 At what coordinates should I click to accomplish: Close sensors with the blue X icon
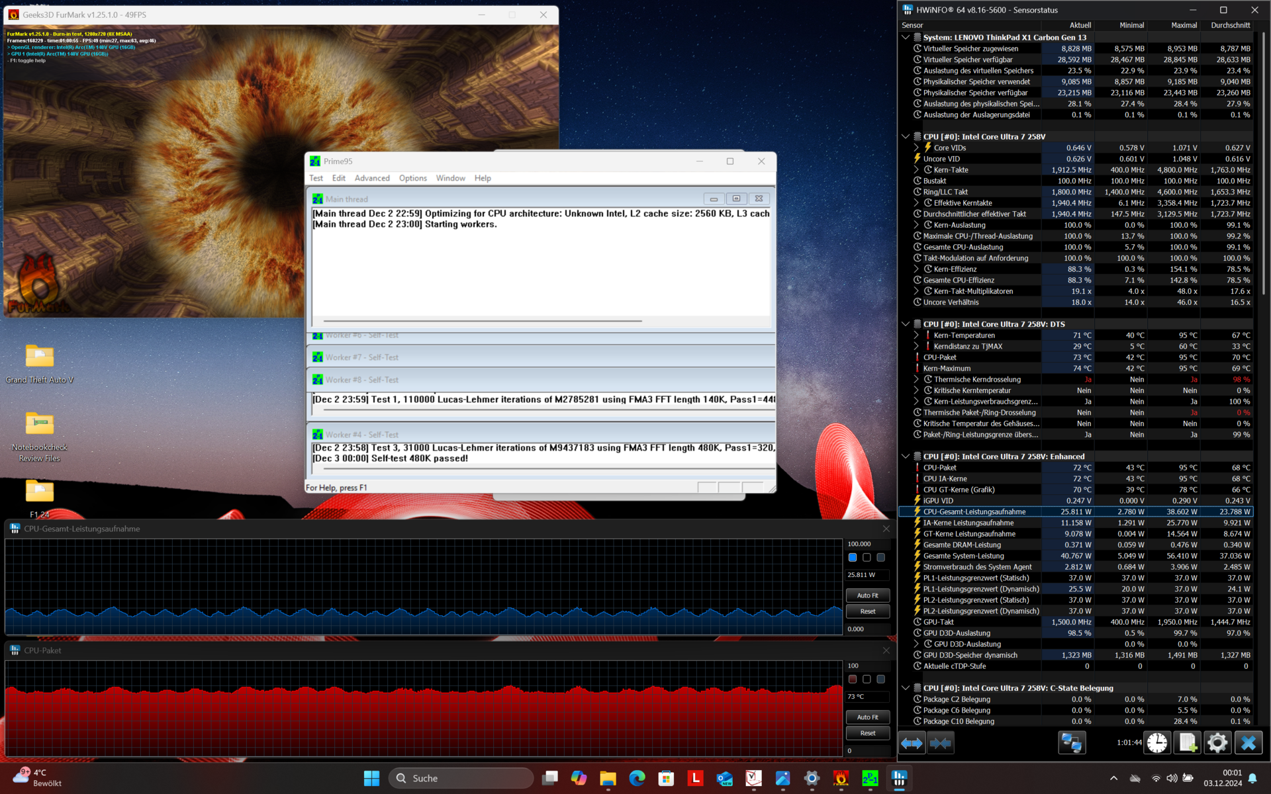1248,743
